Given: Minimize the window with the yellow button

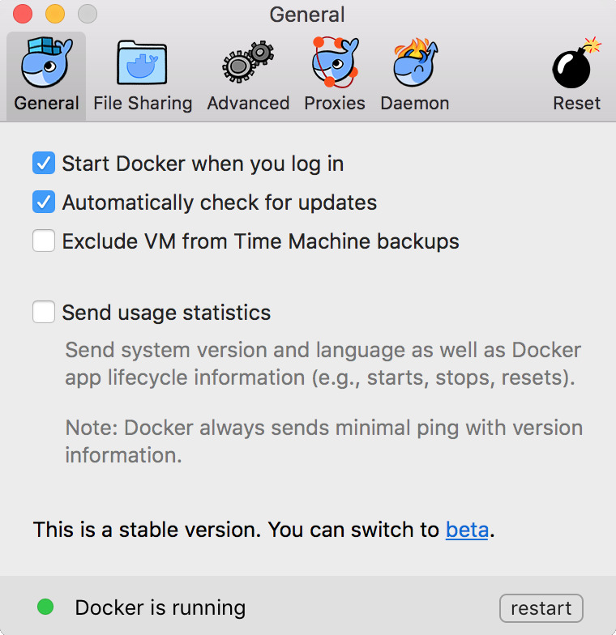Looking at the screenshot, I should pyautogui.click(x=55, y=14).
